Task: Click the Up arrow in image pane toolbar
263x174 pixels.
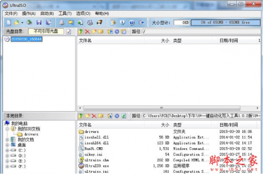Action: click(81, 32)
